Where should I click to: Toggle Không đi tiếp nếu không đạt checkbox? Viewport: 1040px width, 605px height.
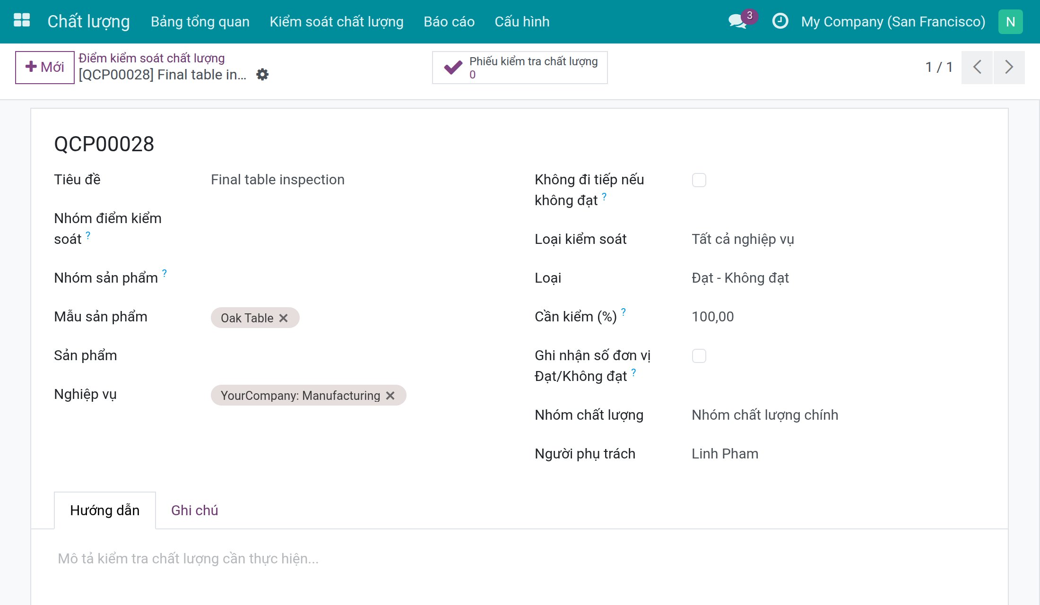coord(699,180)
